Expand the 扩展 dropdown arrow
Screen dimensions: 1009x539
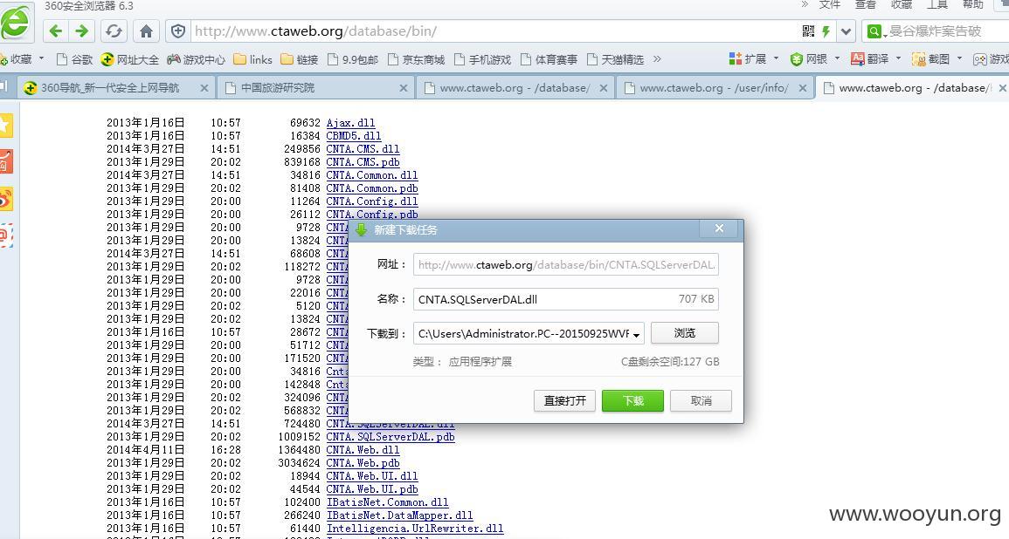point(776,58)
